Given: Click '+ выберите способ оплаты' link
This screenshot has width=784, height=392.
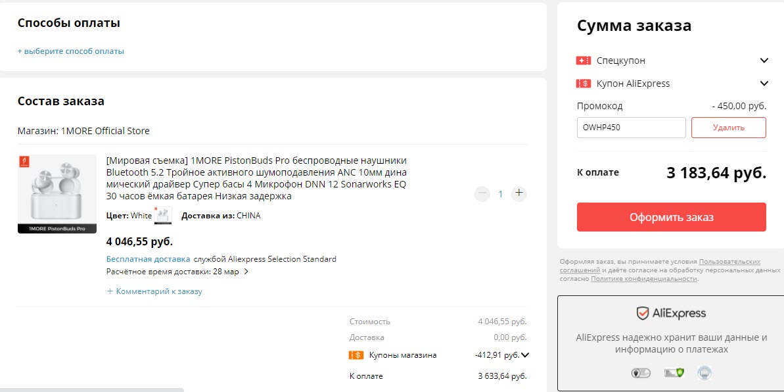Looking at the screenshot, I should tap(71, 51).
